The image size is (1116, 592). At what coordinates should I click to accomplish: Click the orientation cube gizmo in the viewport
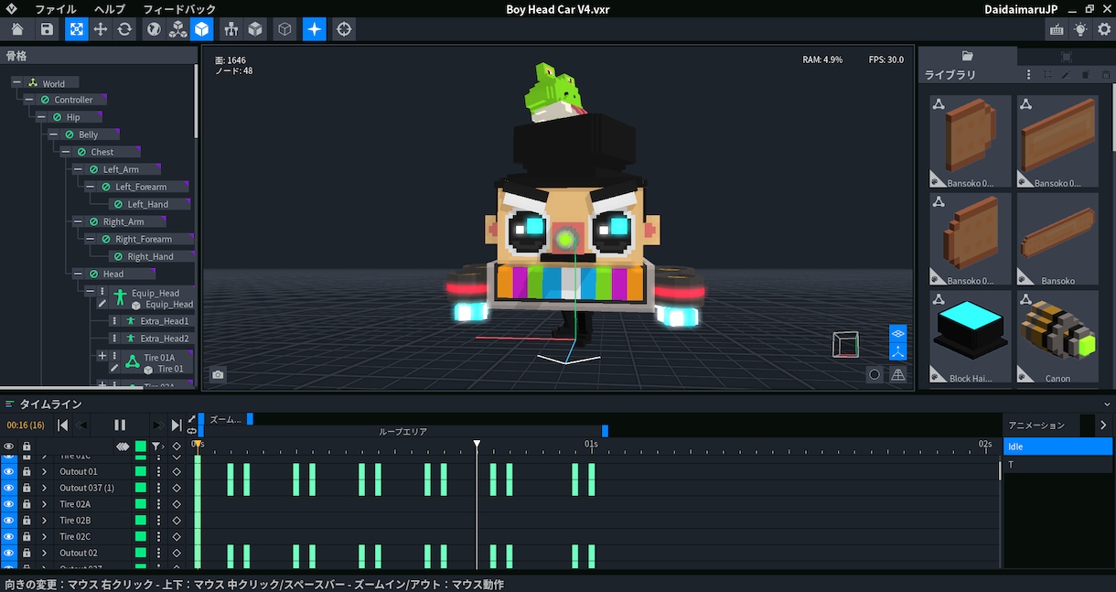tap(846, 345)
